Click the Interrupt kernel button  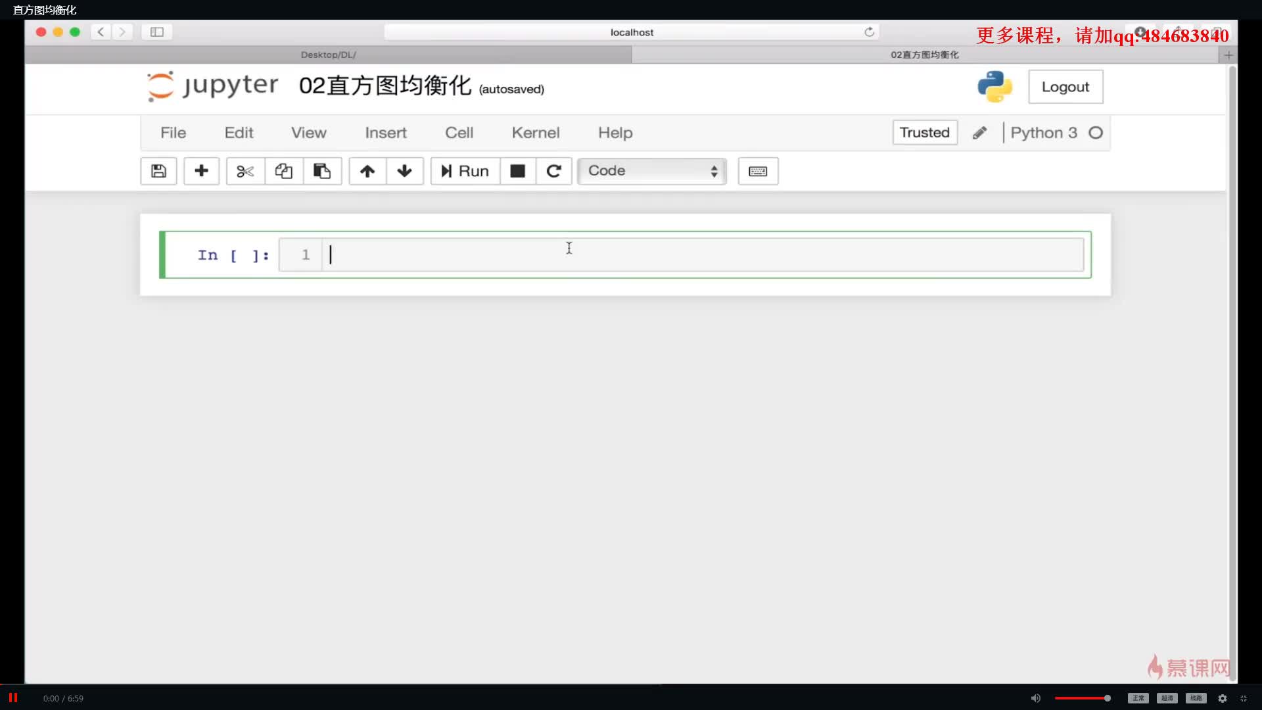pyautogui.click(x=517, y=171)
